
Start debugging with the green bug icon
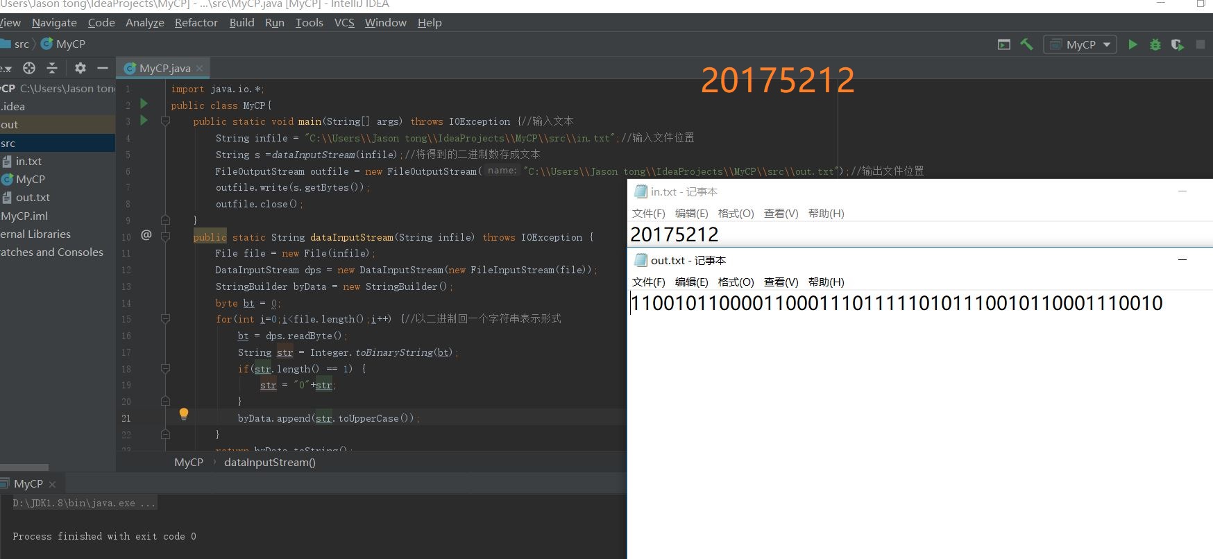1155,44
